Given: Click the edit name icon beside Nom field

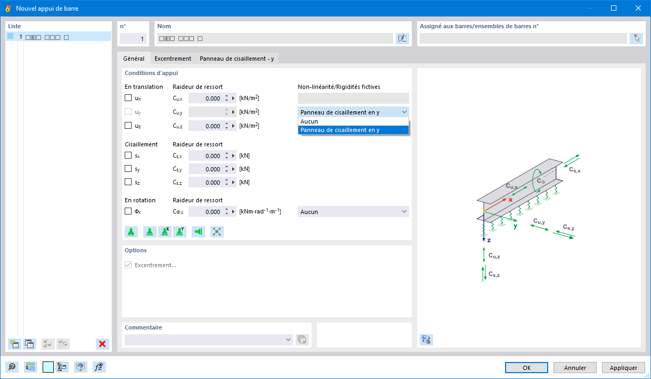Looking at the screenshot, I should click(x=402, y=38).
